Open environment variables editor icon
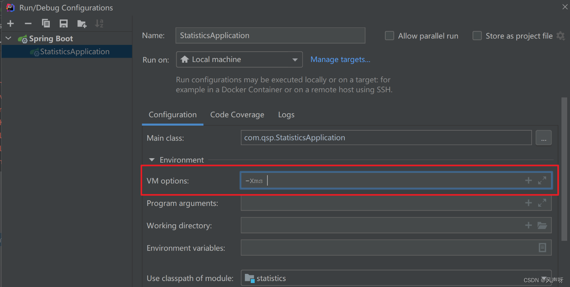This screenshot has height=287, width=570. click(542, 248)
